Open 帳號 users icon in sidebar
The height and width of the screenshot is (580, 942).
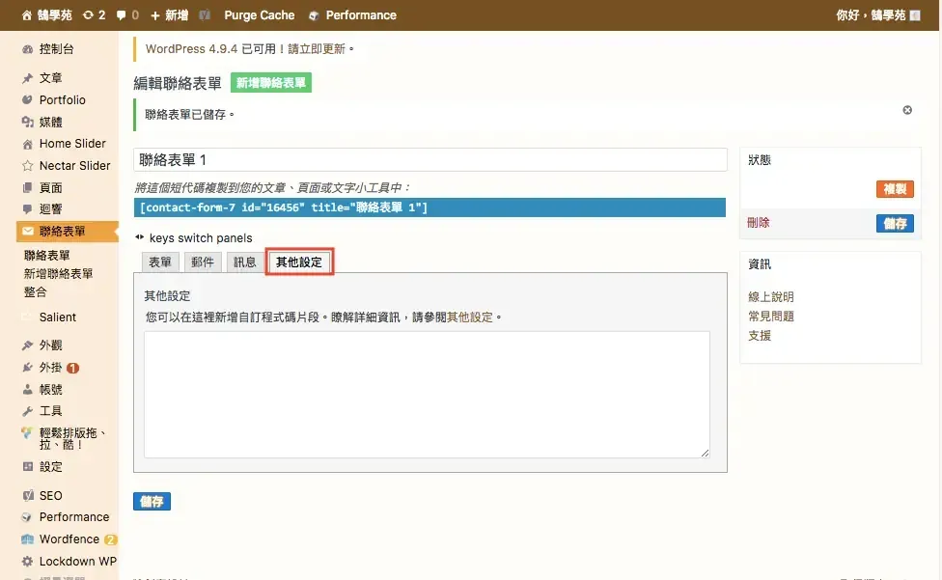coord(28,390)
